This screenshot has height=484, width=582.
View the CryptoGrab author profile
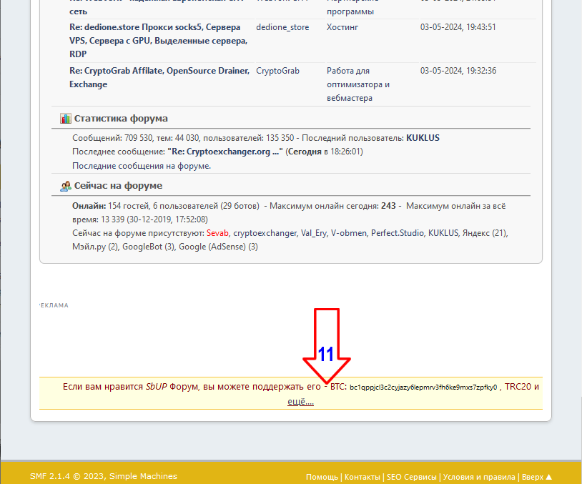coord(277,71)
